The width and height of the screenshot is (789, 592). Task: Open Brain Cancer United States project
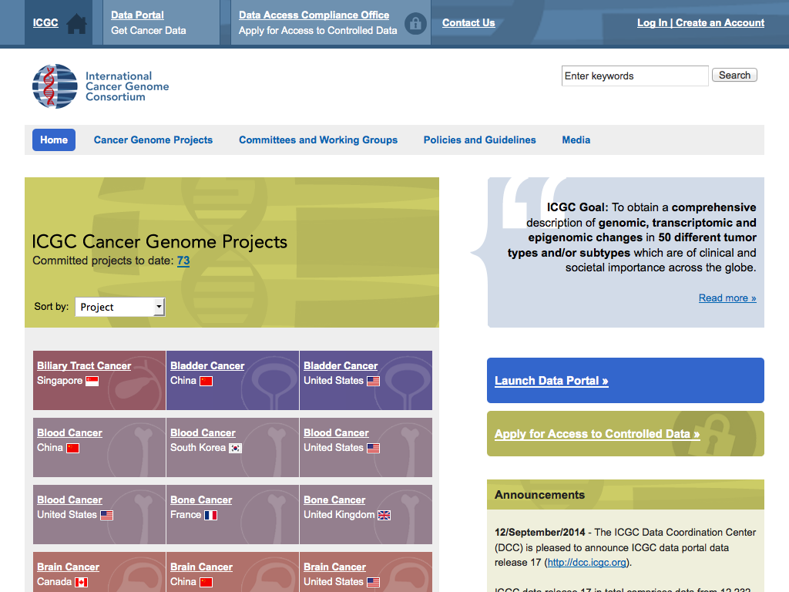click(x=334, y=567)
